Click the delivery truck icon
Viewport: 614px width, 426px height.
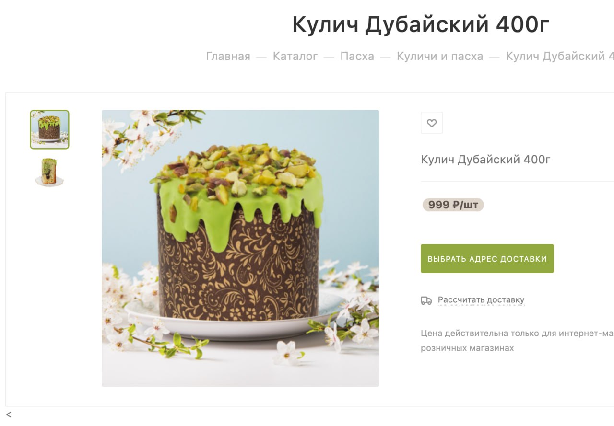[426, 300]
